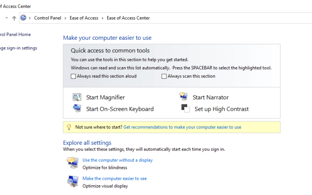Click the High Contrast squares icon
This screenshot has height=195, width=312.
coord(186,108)
